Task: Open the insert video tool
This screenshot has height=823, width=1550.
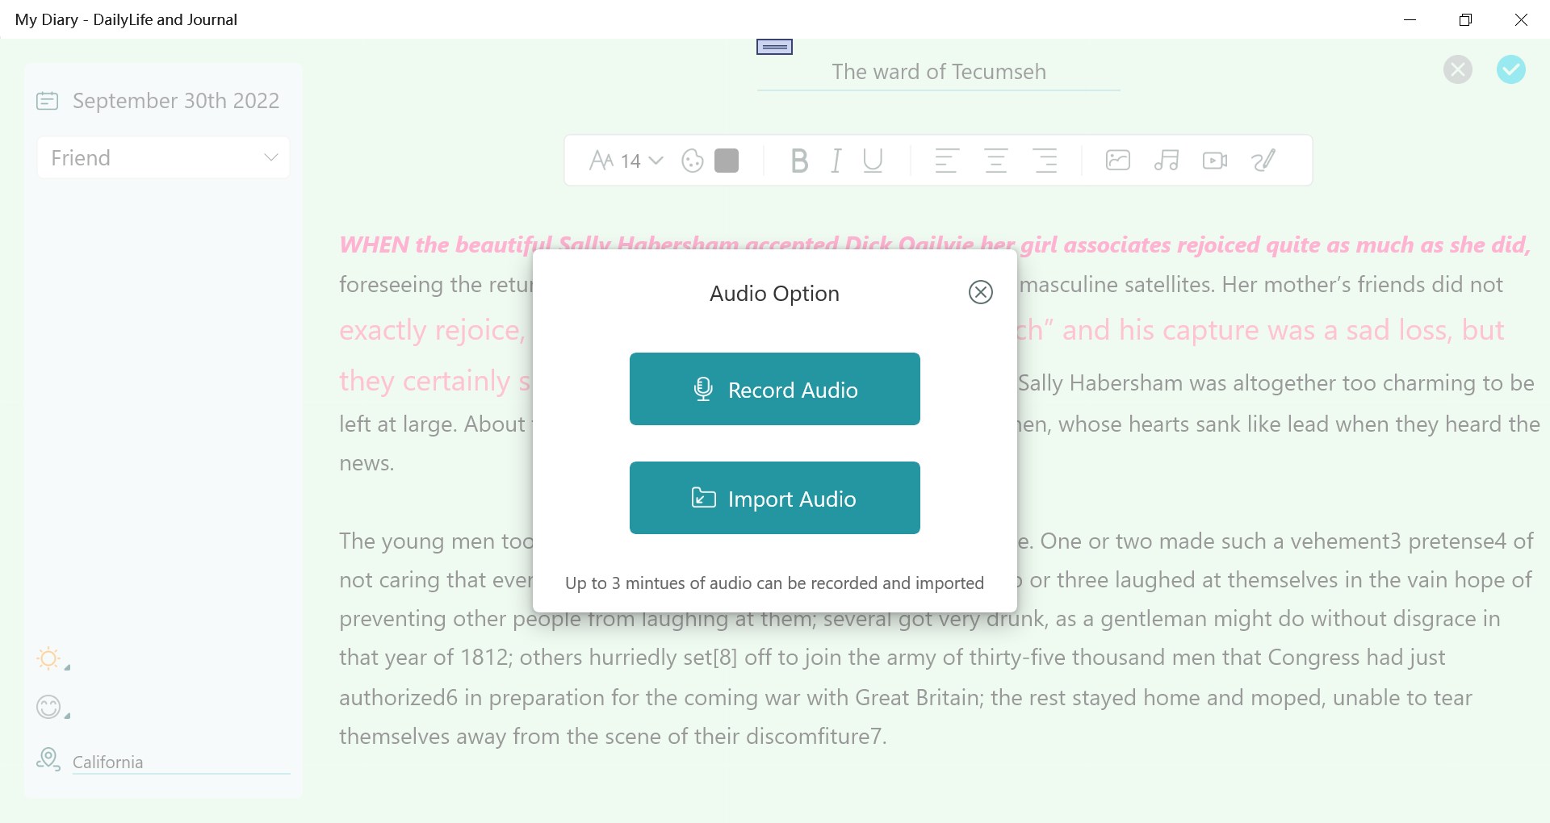Action: point(1214,160)
